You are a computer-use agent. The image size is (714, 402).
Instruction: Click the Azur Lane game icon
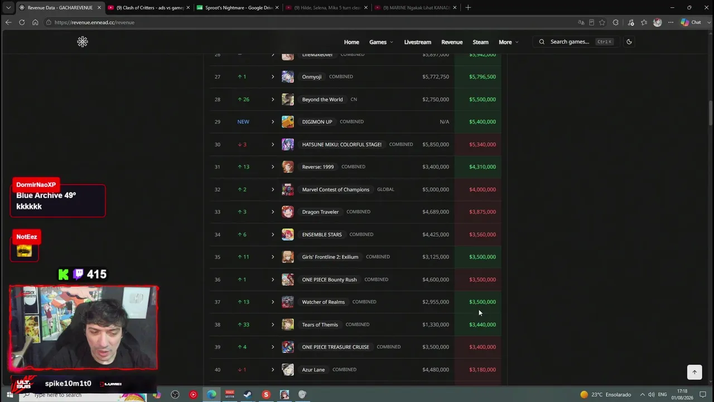click(288, 370)
